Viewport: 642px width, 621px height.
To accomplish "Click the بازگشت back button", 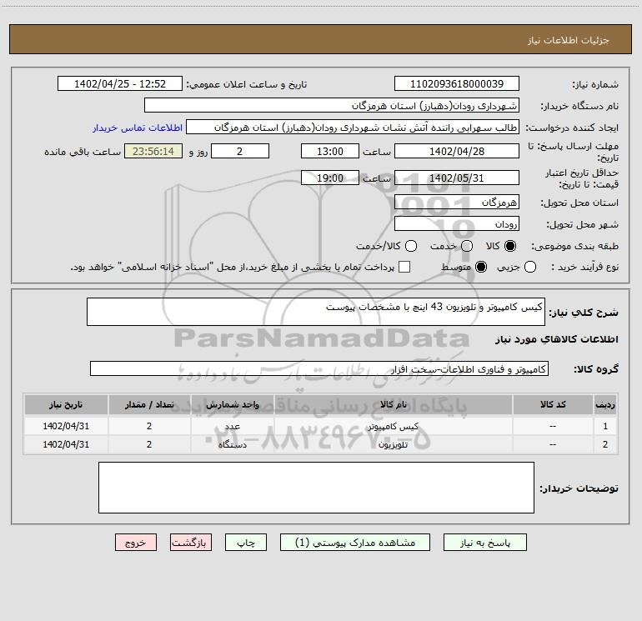I will (x=191, y=543).
